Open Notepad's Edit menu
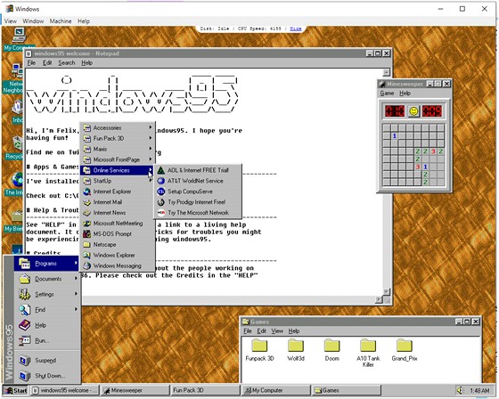Viewport: 499px width, 399px height. point(47,63)
